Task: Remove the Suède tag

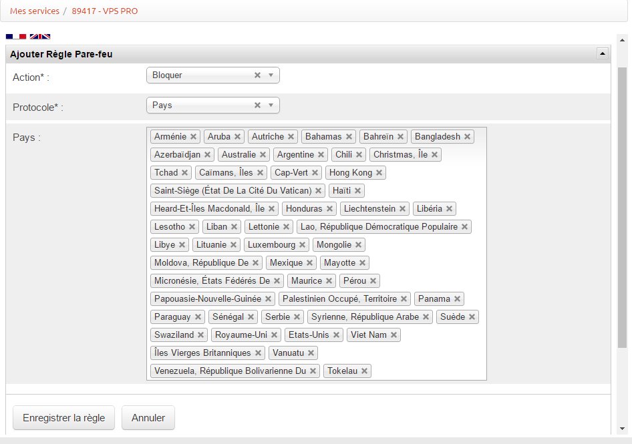Action: pyautogui.click(x=472, y=317)
